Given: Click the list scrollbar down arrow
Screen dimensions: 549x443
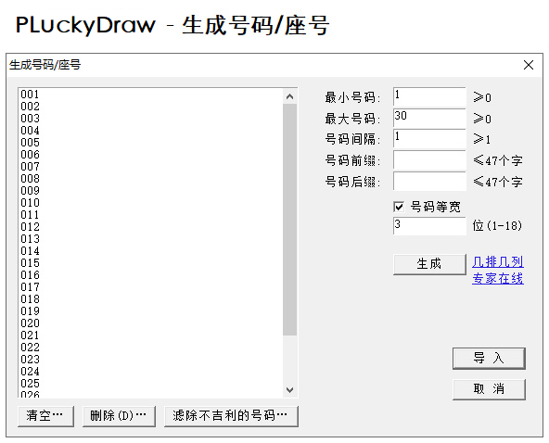Looking at the screenshot, I should click(289, 389).
